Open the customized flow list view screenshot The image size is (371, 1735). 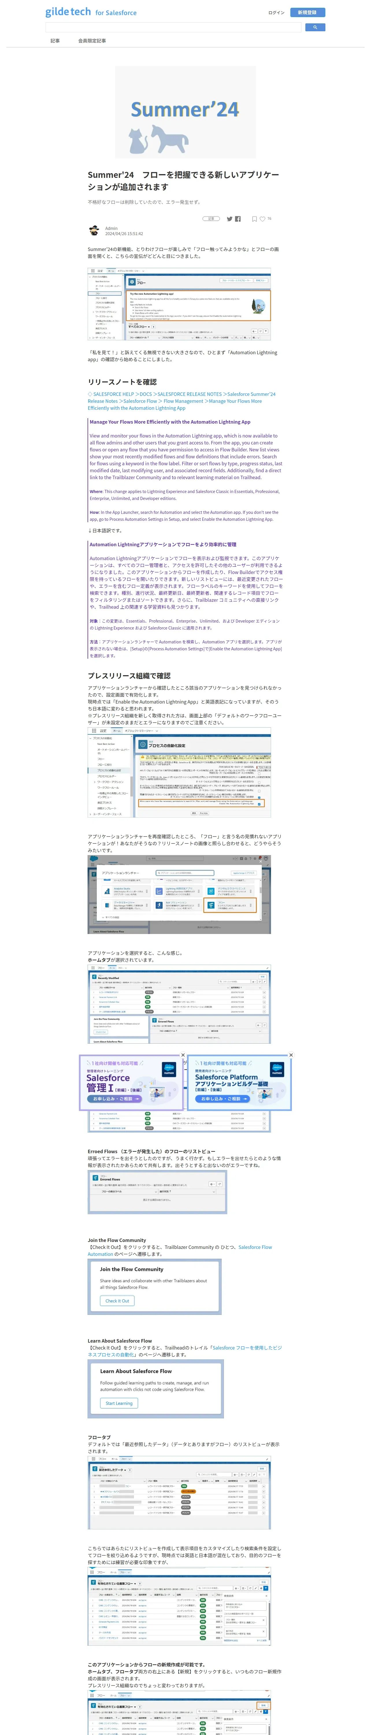tap(179, 1607)
